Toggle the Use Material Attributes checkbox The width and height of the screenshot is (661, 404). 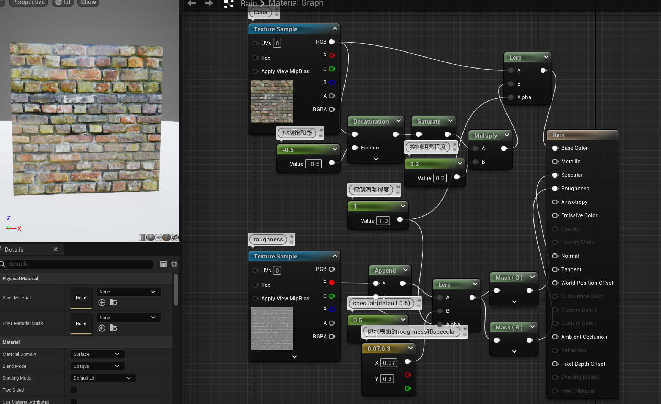74,401
